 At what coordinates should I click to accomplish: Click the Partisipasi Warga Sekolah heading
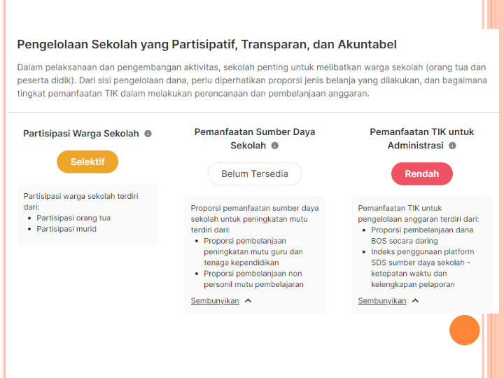[81, 134]
